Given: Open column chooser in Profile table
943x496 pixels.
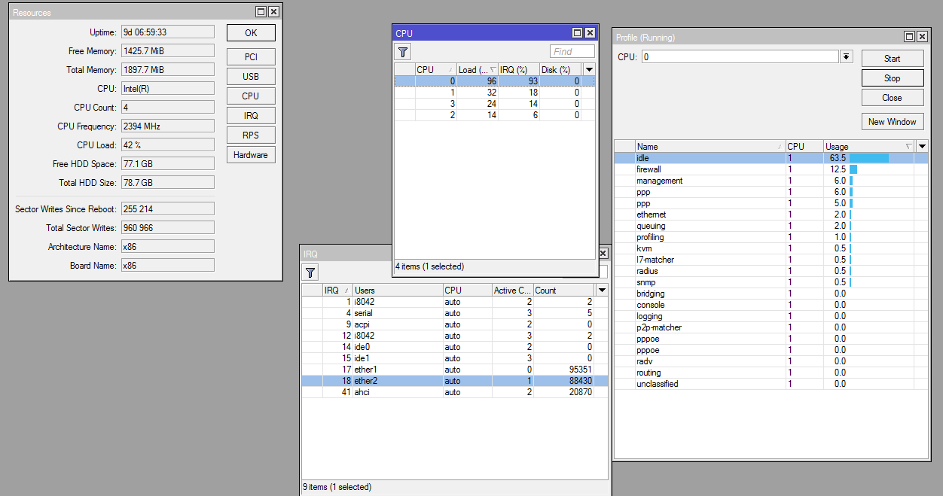Looking at the screenshot, I should click(922, 146).
